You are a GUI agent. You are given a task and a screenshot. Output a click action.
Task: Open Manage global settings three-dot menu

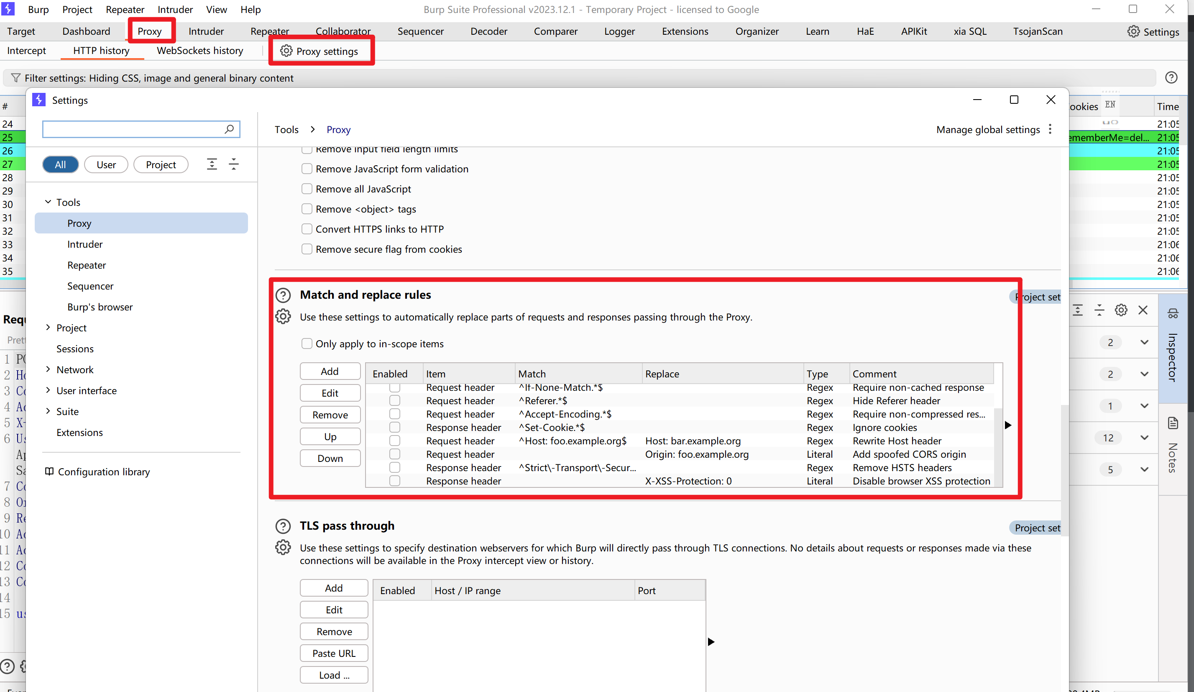tap(1051, 129)
